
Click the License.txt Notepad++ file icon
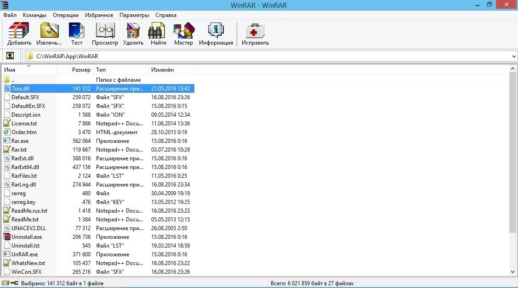tap(6, 123)
